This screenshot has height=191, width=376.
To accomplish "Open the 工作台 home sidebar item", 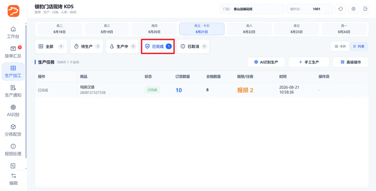I will [13, 33].
